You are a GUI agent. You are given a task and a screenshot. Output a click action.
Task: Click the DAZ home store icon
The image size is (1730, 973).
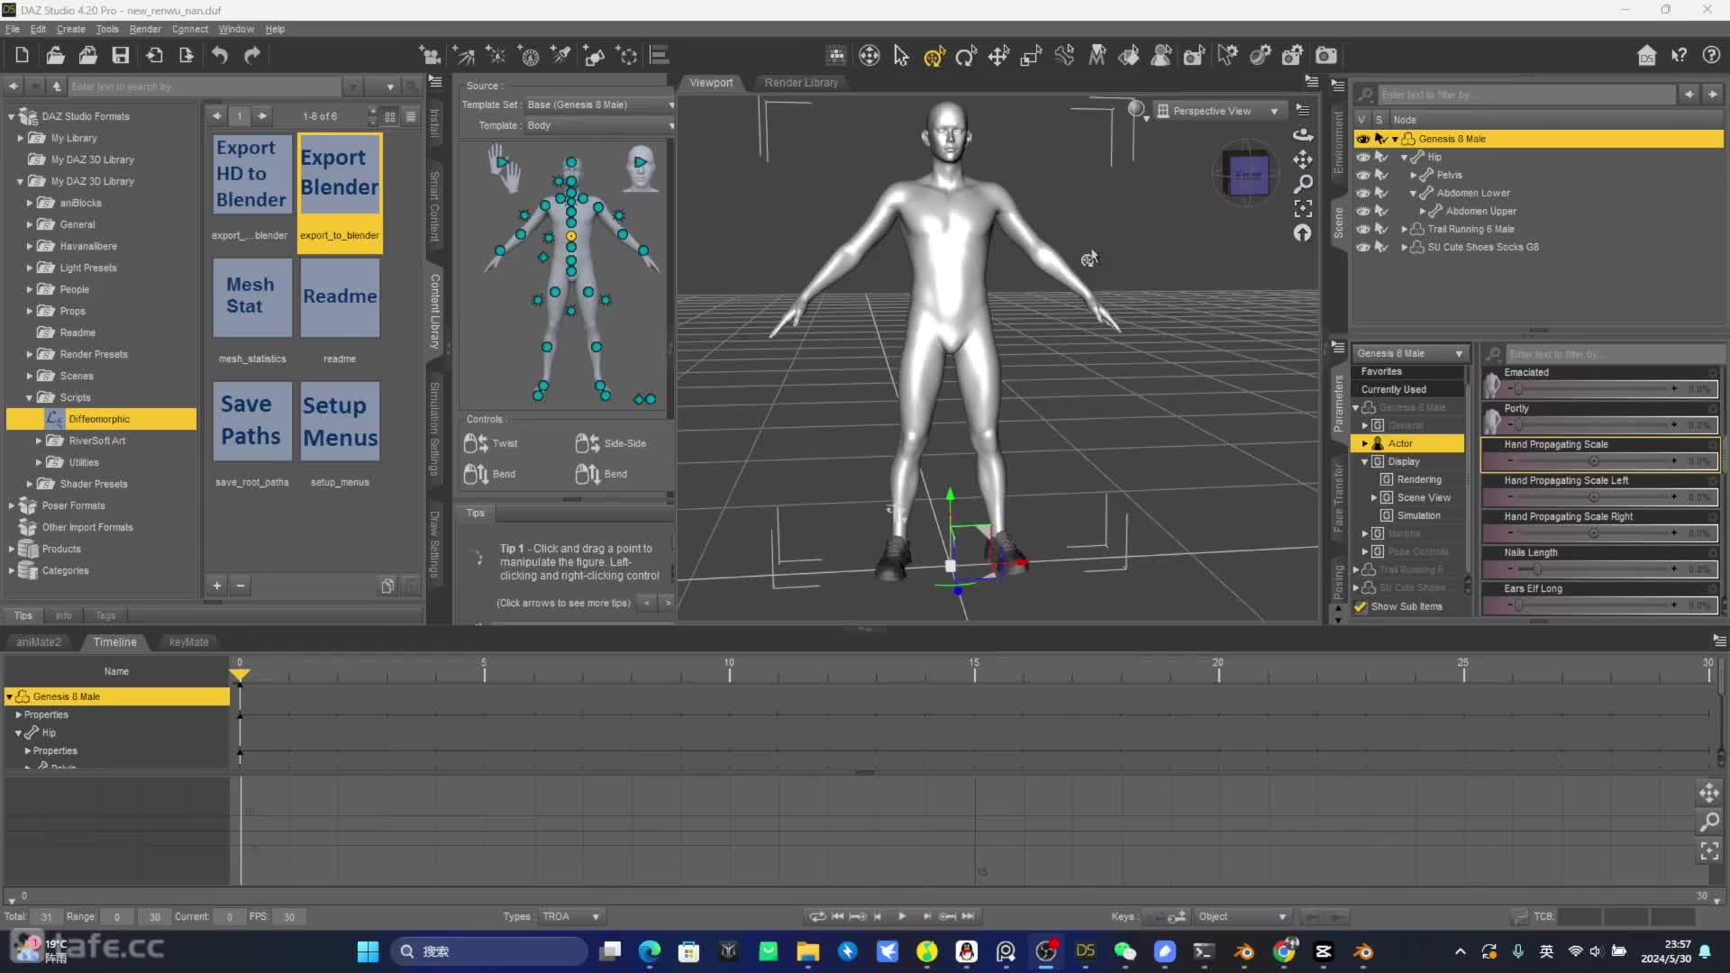(1646, 56)
